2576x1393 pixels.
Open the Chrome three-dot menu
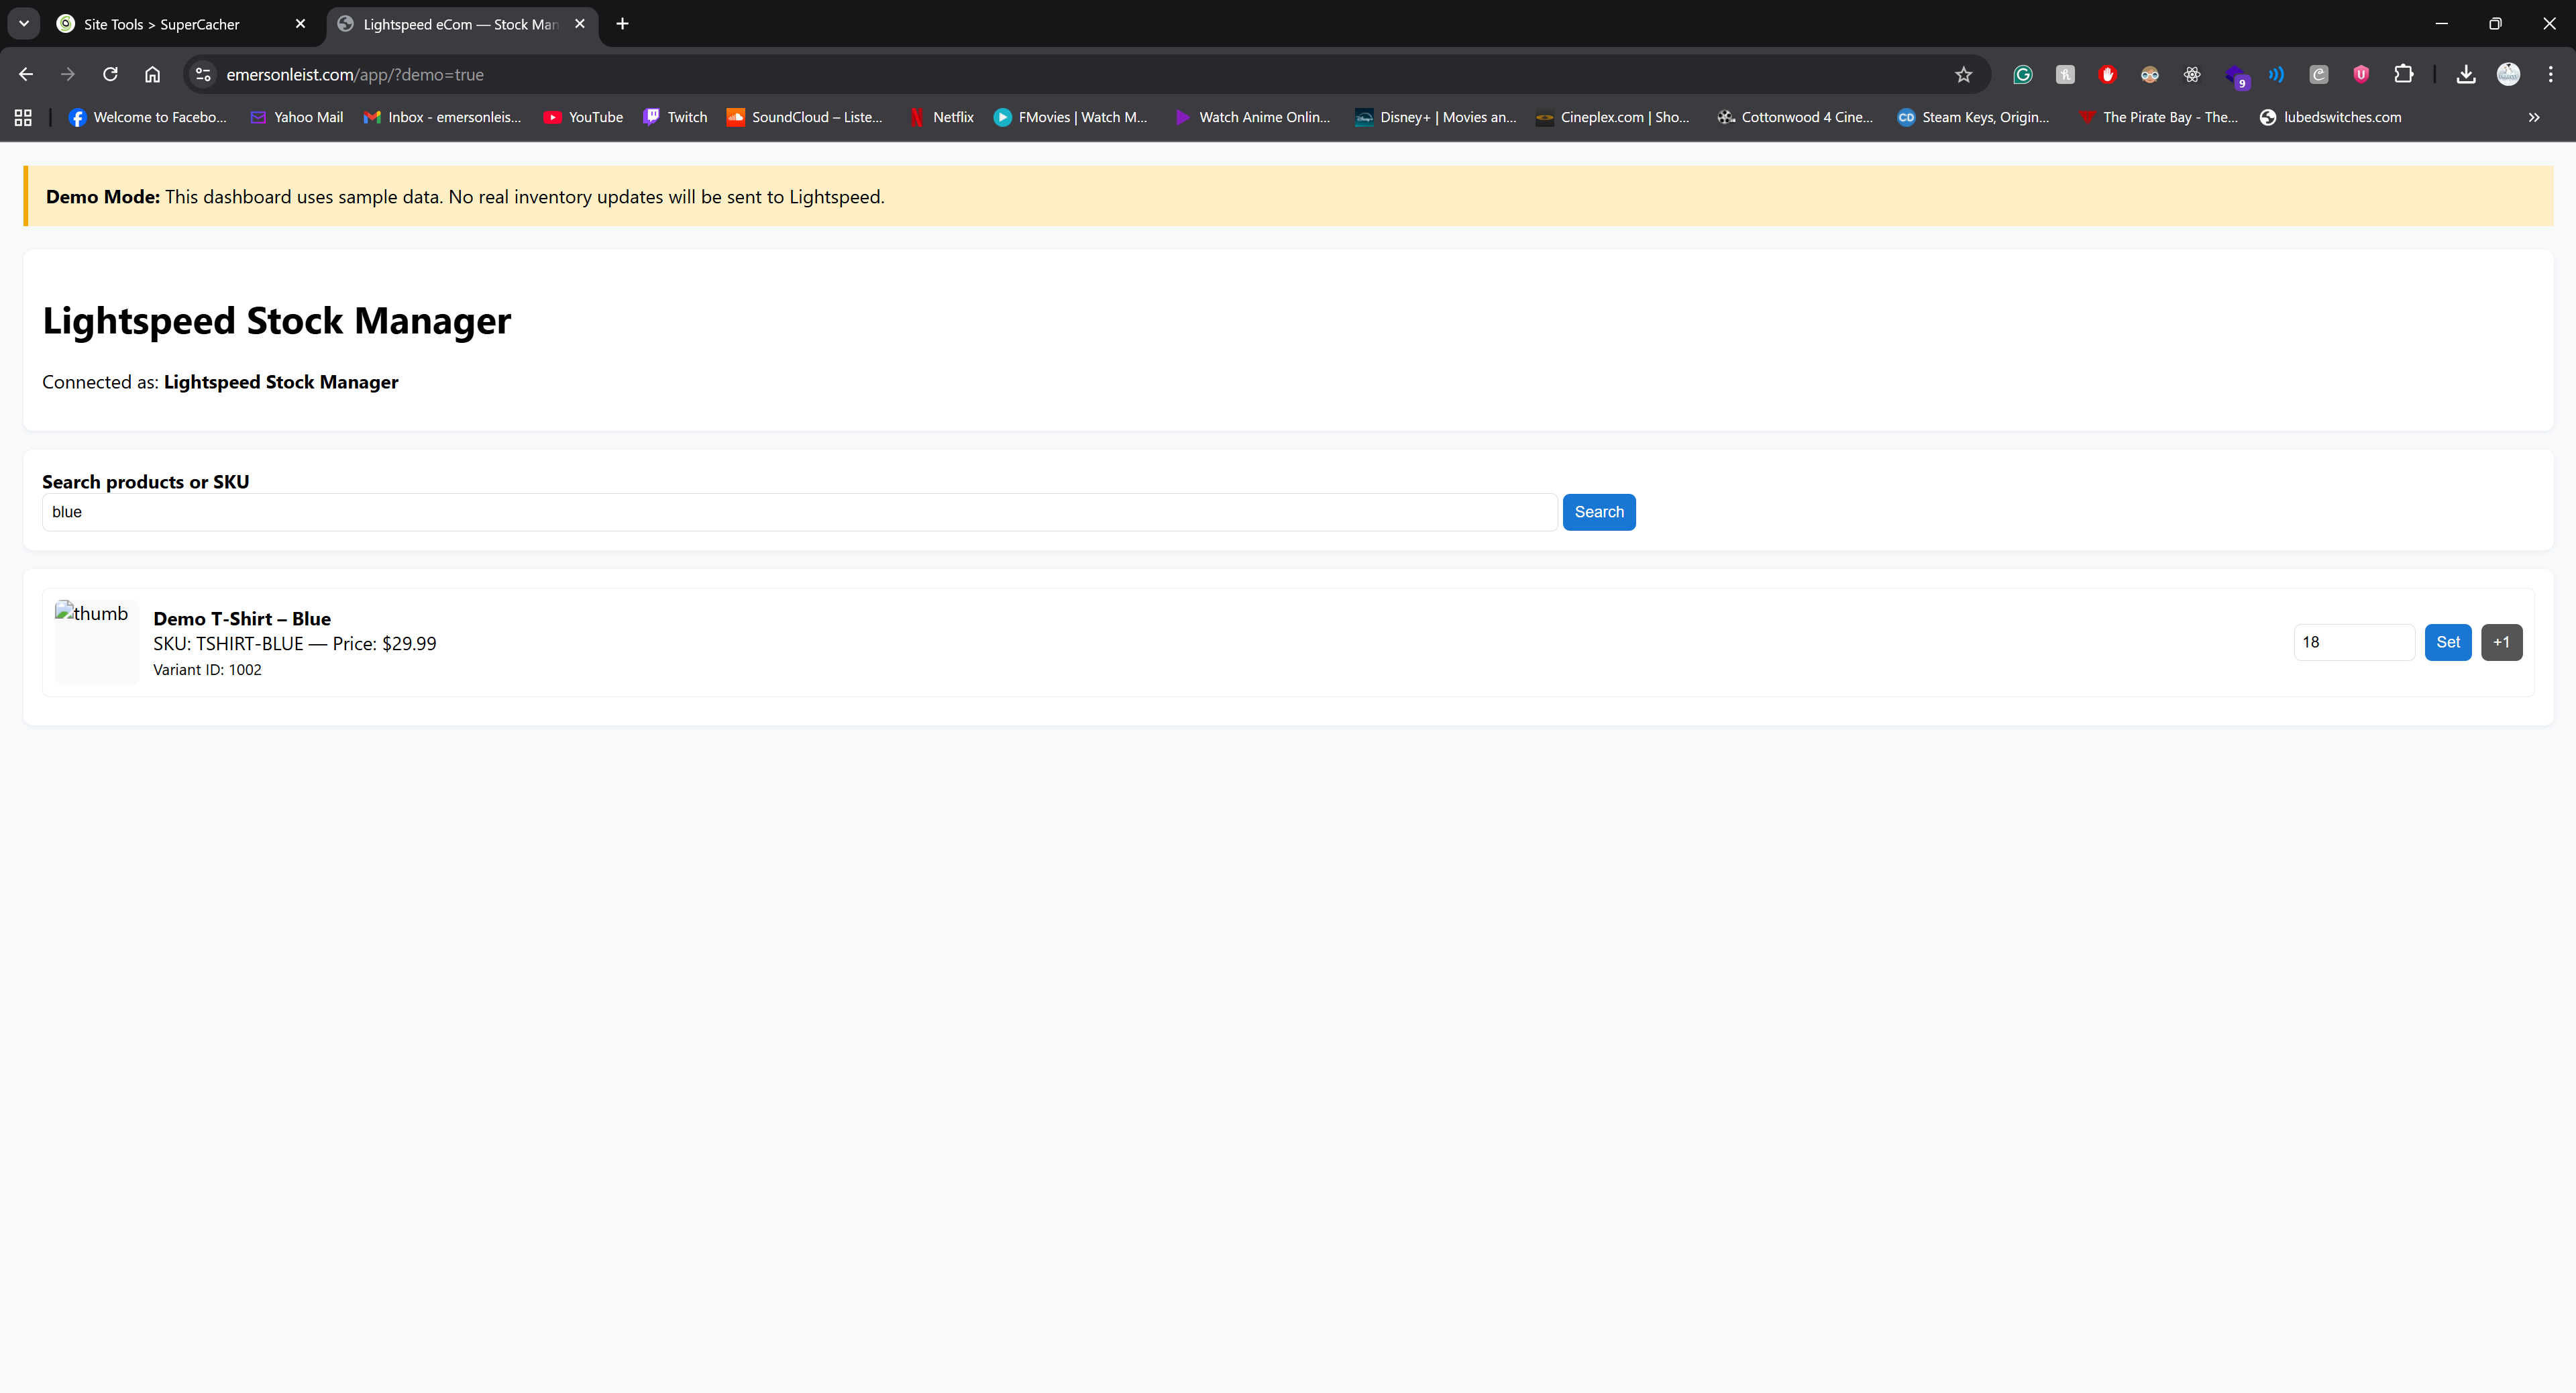pyautogui.click(x=2550, y=74)
